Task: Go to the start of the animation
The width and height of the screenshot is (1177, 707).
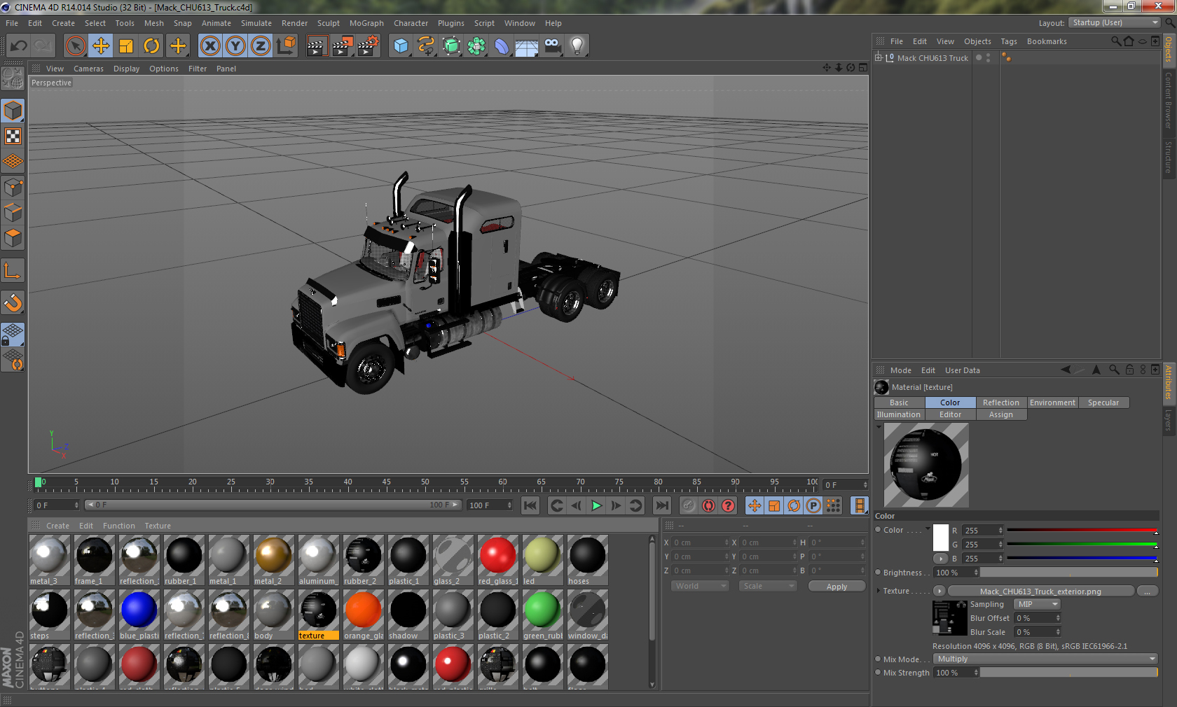Action: 530,505
